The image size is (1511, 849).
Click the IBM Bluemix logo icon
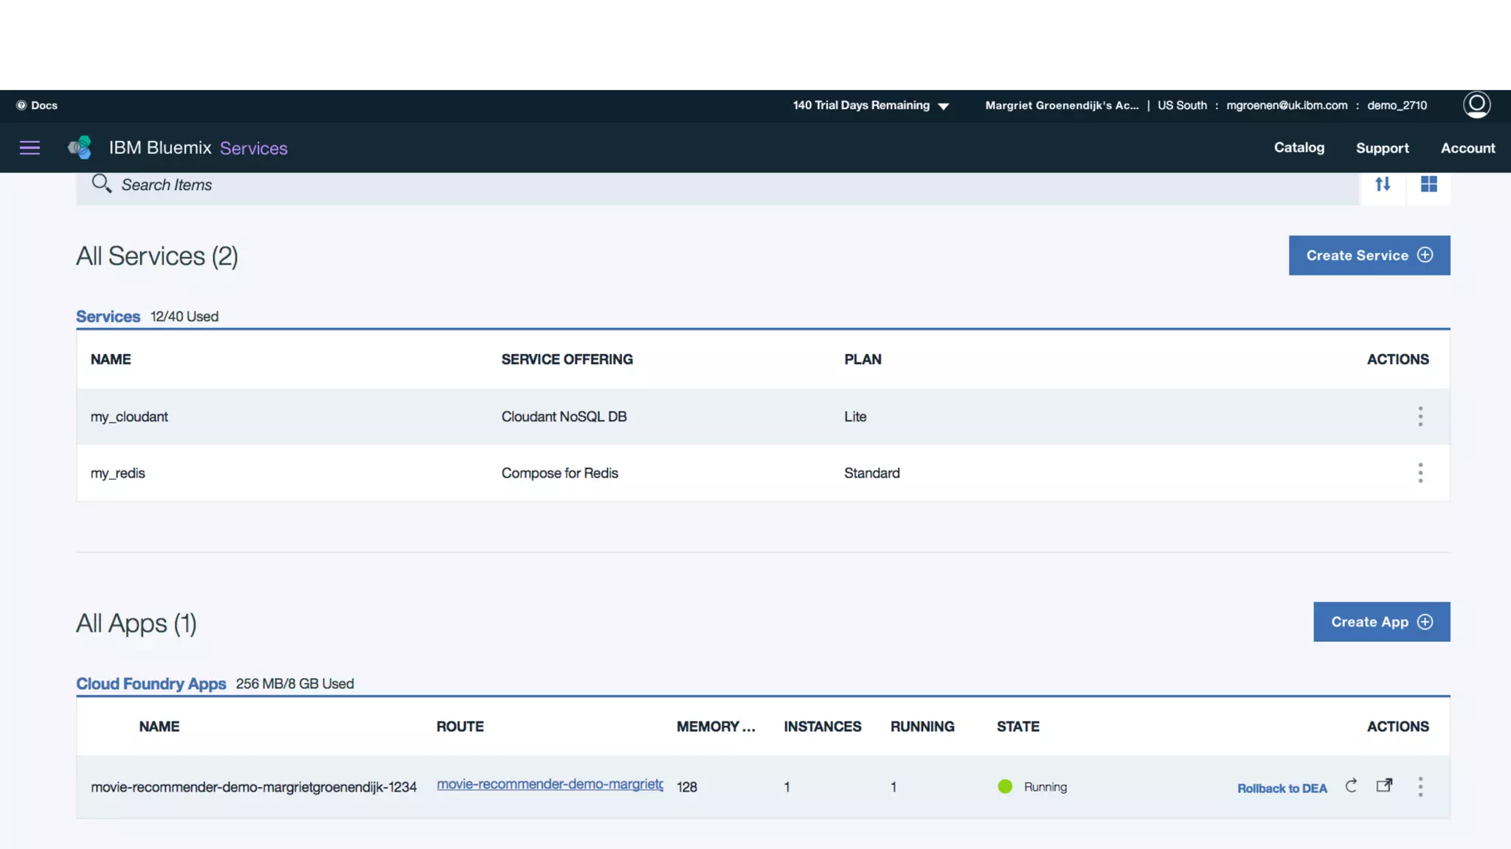pos(80,147)
